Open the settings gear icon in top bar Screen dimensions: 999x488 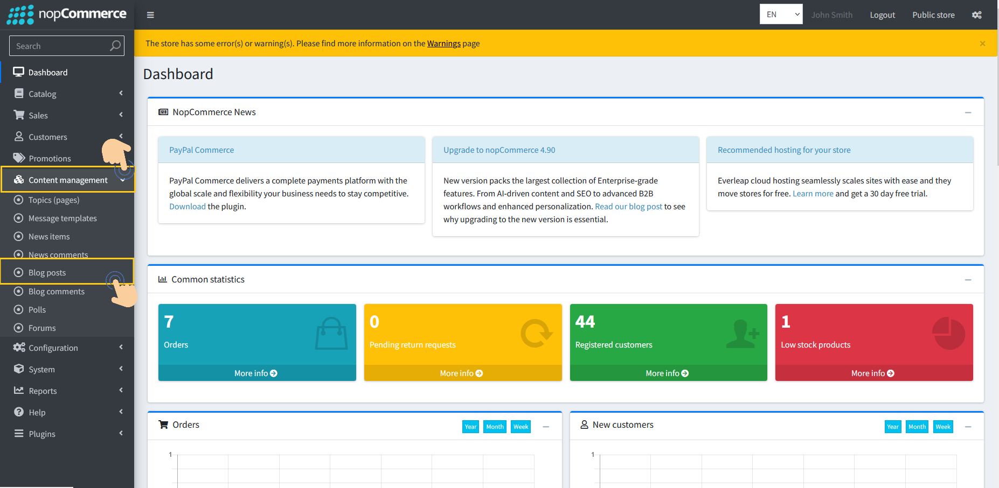pyautogui.click(x=977, y=15)
